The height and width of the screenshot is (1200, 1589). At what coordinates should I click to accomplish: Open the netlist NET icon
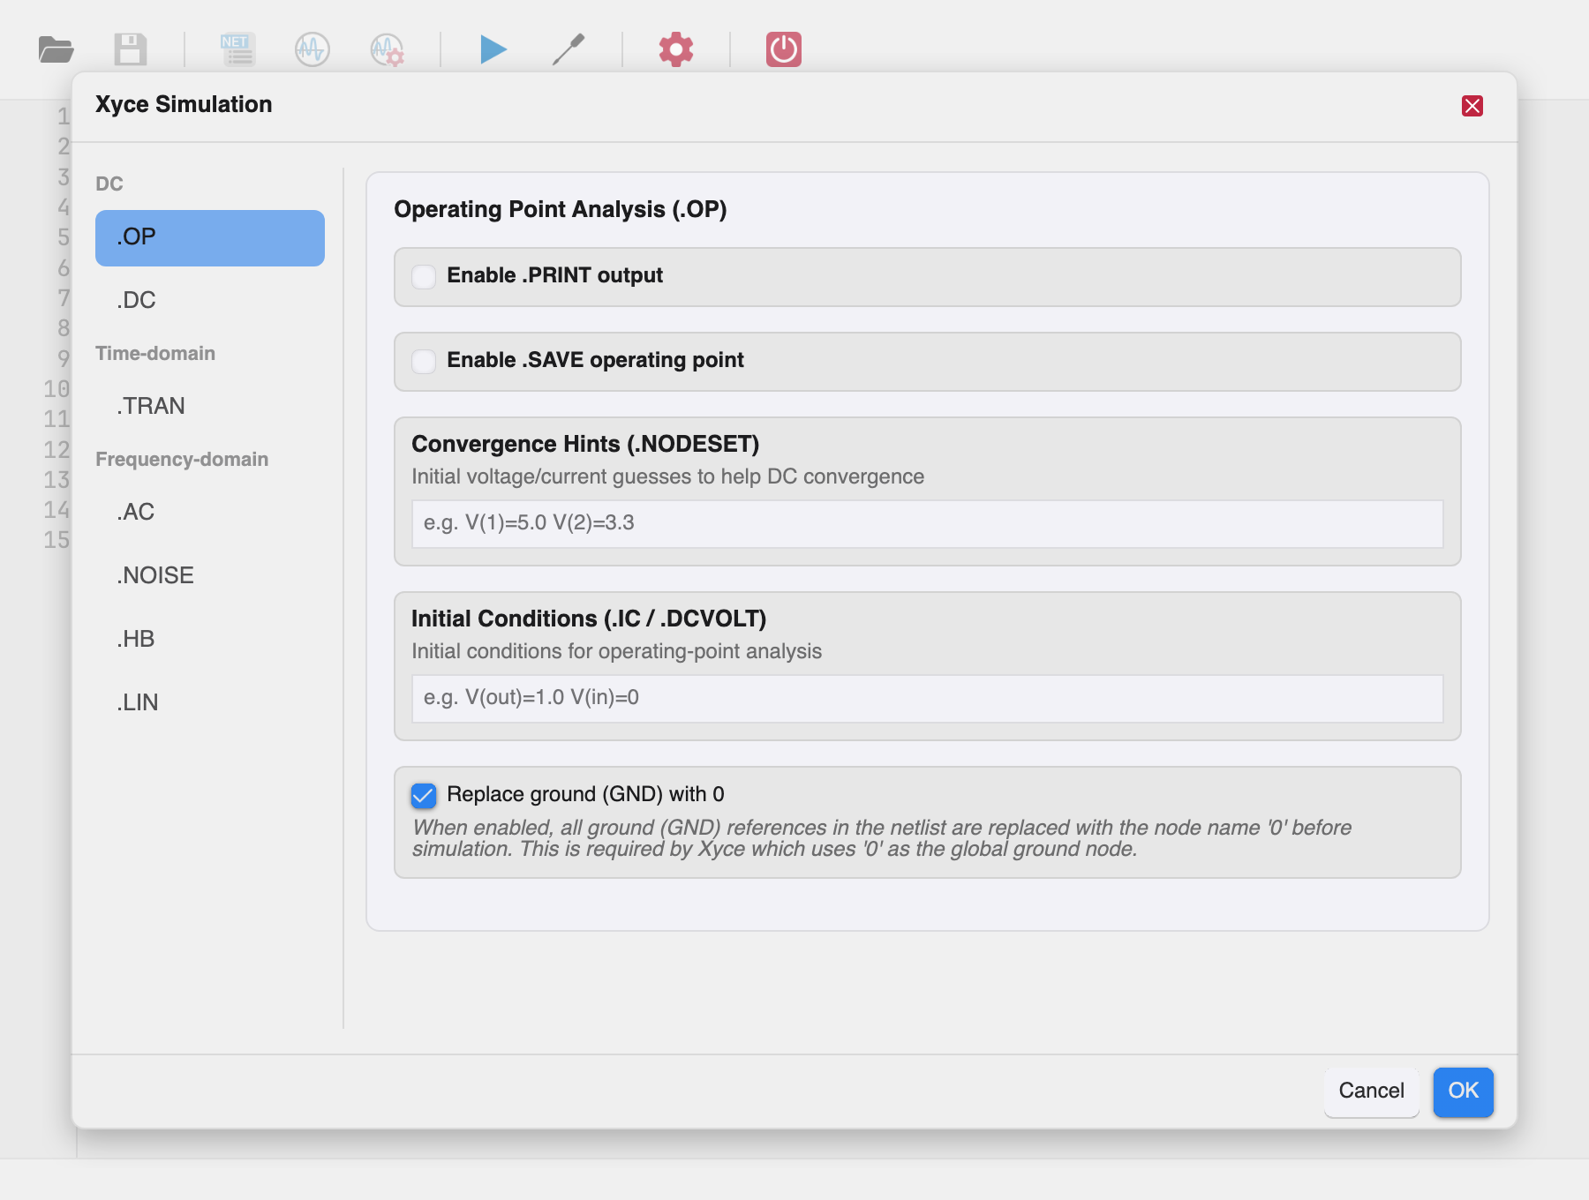(x=237, y=49)
